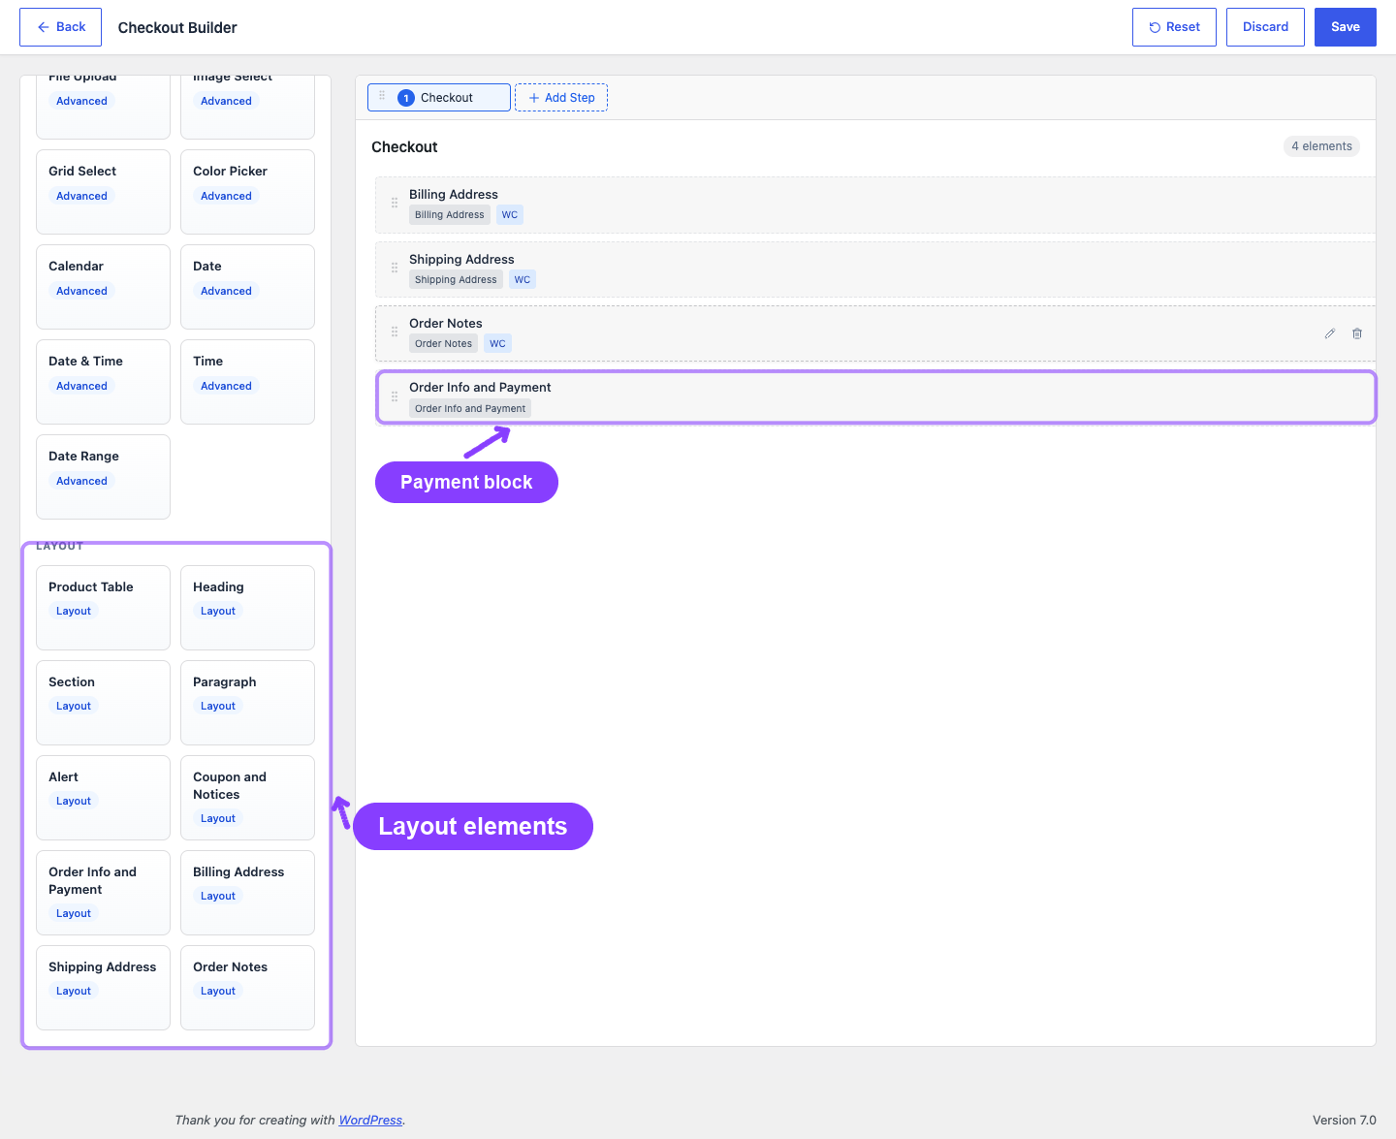1396x1139 pixels.
Task: Add the Product Table layout element
Action: click(103, 608)
